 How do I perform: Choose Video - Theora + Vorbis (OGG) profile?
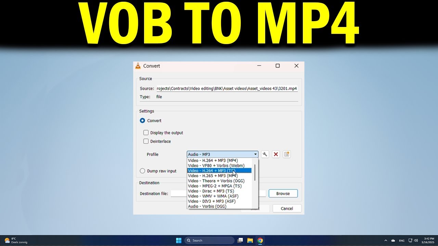(219, 181)
